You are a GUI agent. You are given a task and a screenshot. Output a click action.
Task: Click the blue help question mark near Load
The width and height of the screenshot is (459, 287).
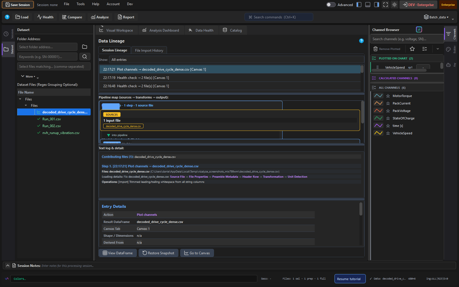tap(7, 17)
